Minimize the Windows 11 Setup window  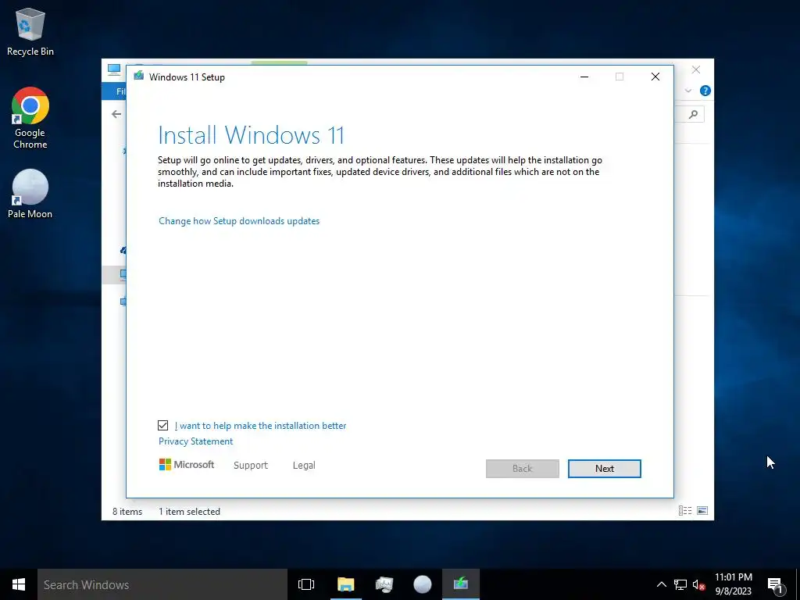(584, 77)
